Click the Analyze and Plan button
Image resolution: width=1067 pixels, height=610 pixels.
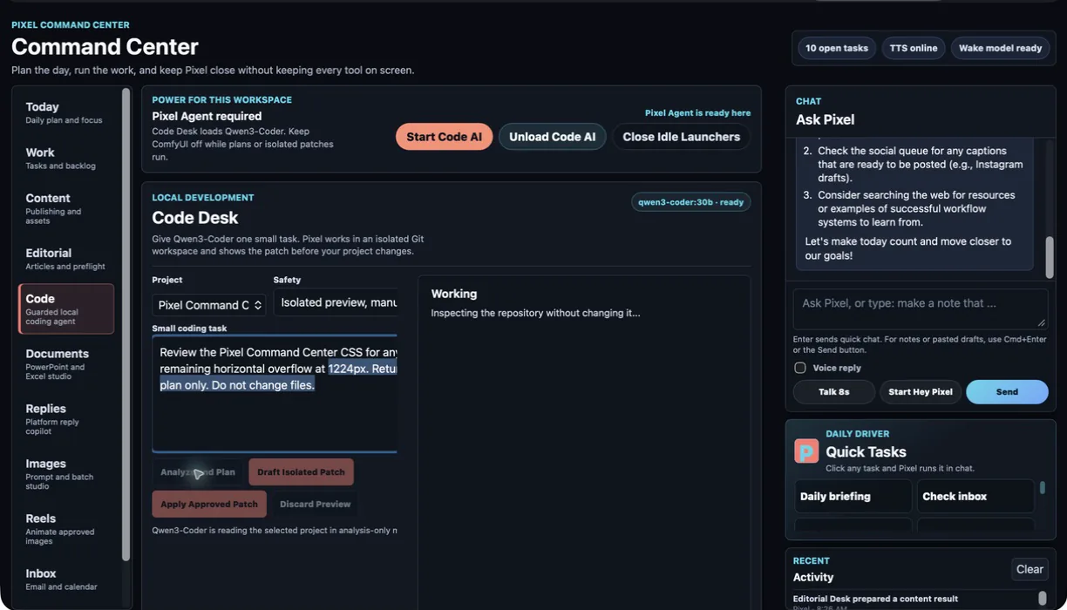tap(198, 472)
